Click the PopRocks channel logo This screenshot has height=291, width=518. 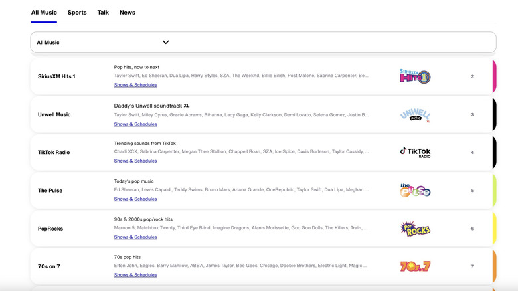[415, 229]
